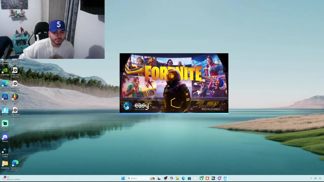Select the FL Studio 2024 desktop icon
The width and height of the screenshot is (324, 182).
[15, 99]
